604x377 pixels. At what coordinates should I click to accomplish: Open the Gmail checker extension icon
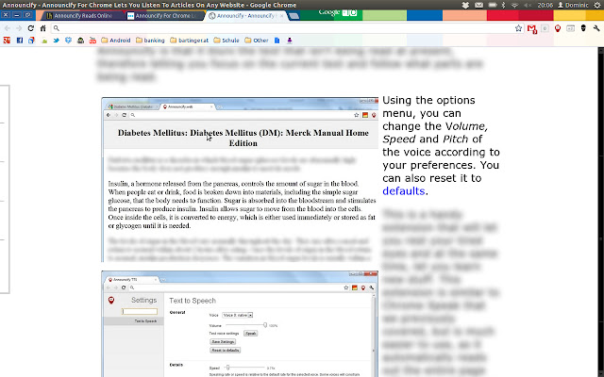532,28
